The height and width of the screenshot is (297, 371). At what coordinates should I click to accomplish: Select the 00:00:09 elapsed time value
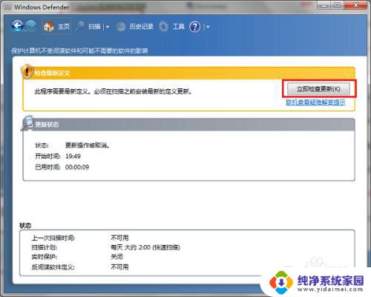coord(77,167)
